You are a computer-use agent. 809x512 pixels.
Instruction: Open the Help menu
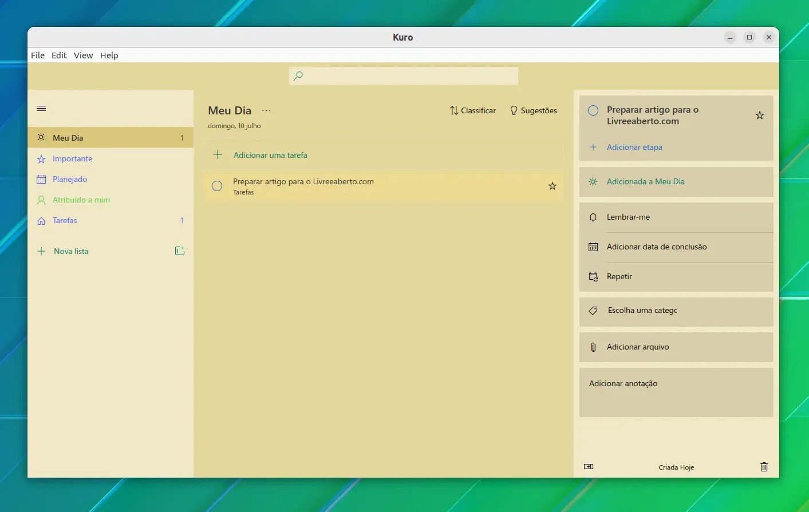(109, 55)
